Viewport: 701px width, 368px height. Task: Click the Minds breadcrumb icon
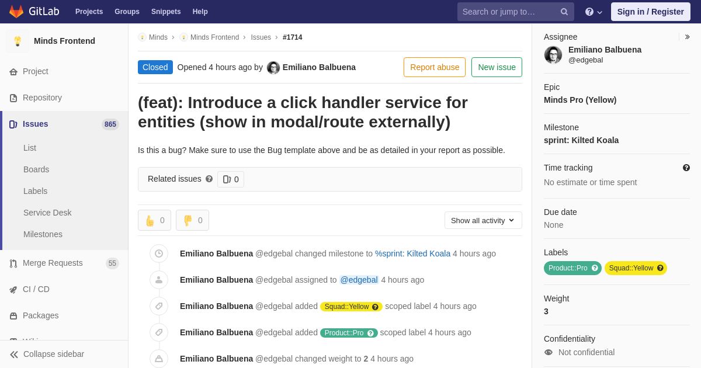142,37
